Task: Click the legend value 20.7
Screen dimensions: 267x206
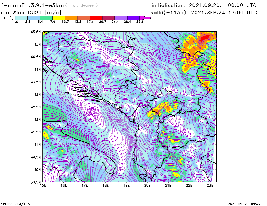Action: 102,22
